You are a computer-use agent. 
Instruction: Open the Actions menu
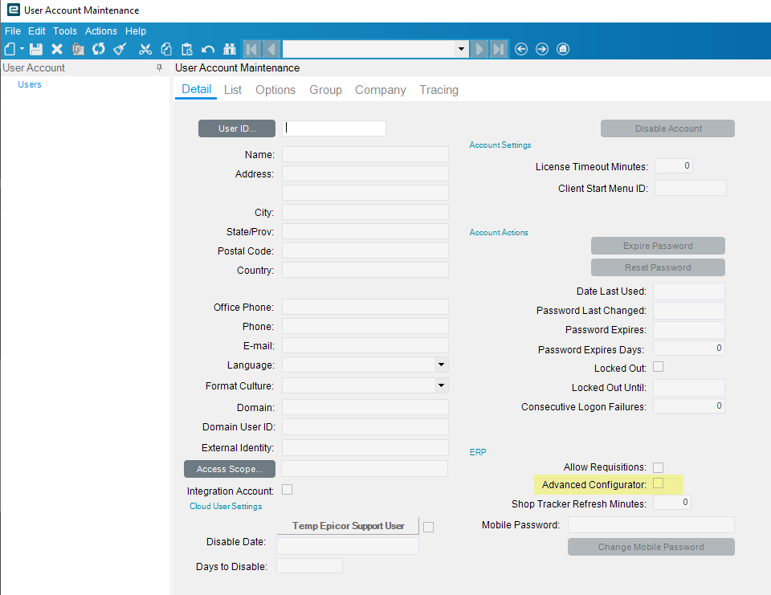coord(101,31)
